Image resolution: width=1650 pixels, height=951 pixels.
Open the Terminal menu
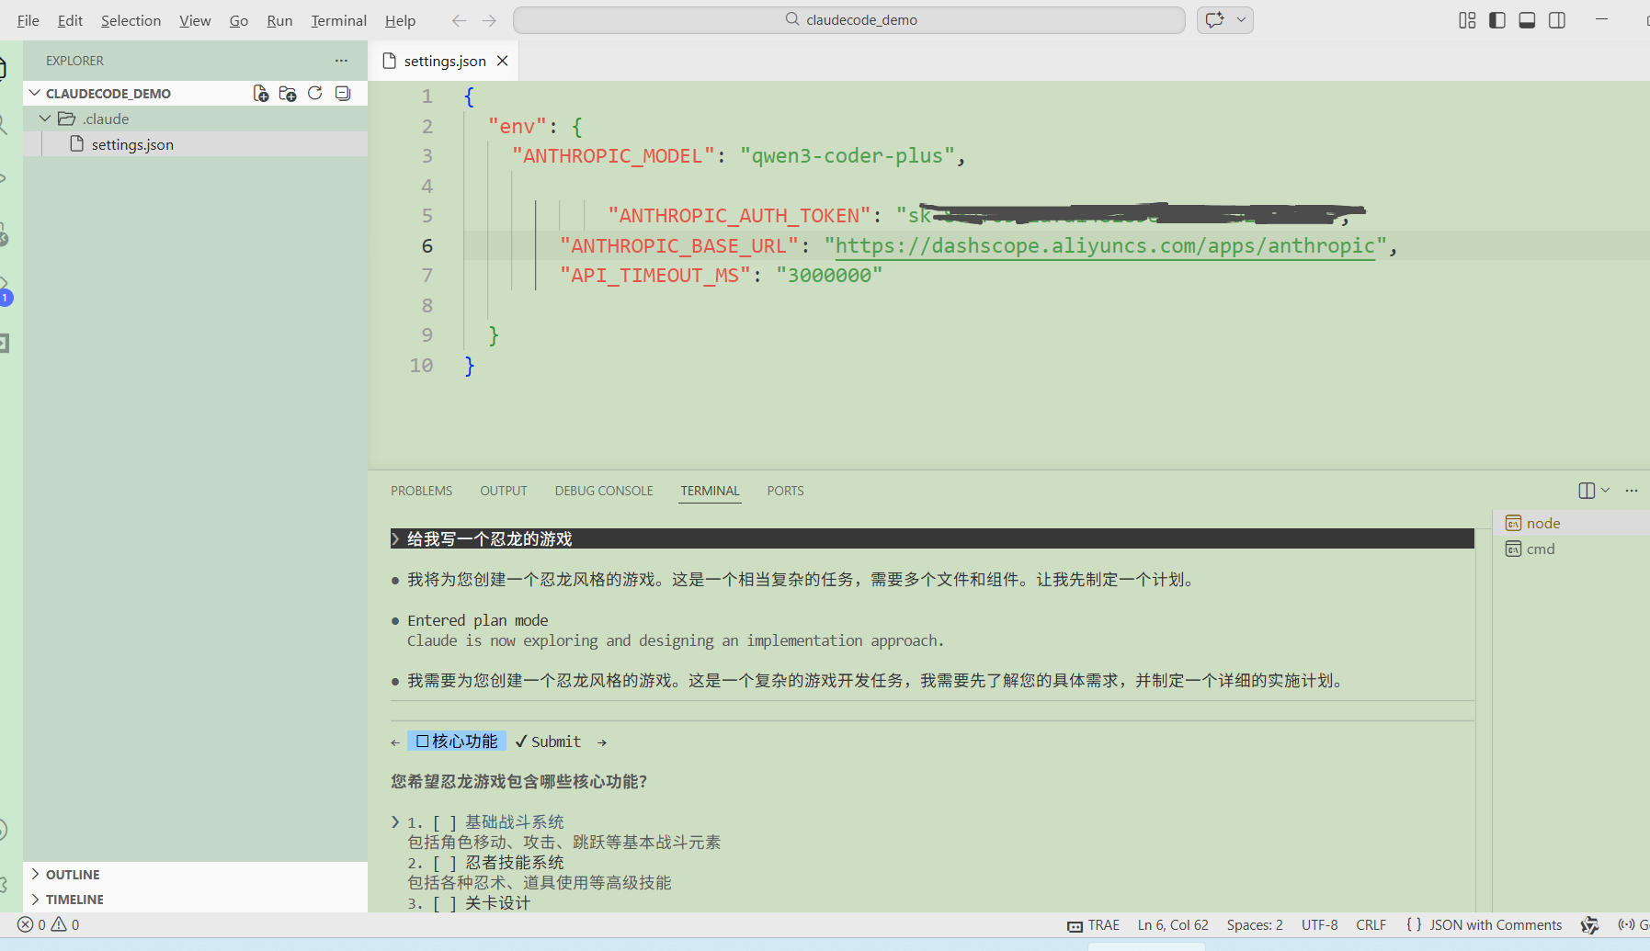point(338,20)
